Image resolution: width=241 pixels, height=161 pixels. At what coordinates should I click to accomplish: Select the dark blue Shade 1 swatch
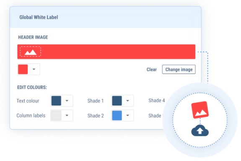click(117, 101)
